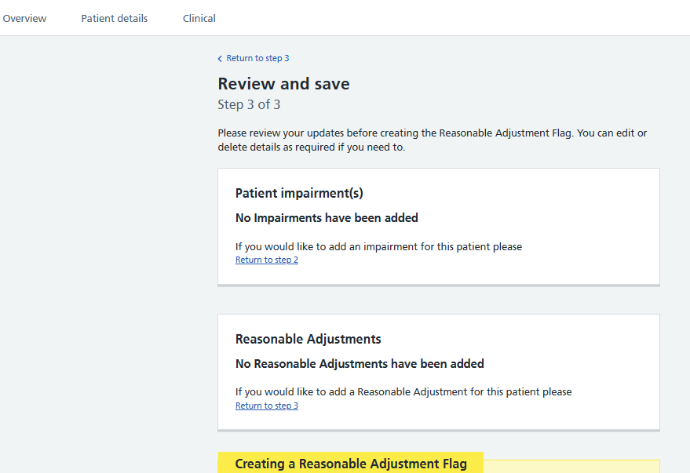690x473 pixels.
Task: Click the Please review your updates paragraph
Action: click(x=432, y=140)
